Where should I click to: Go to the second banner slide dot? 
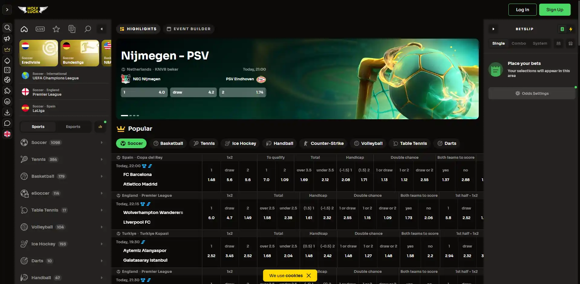131,116
